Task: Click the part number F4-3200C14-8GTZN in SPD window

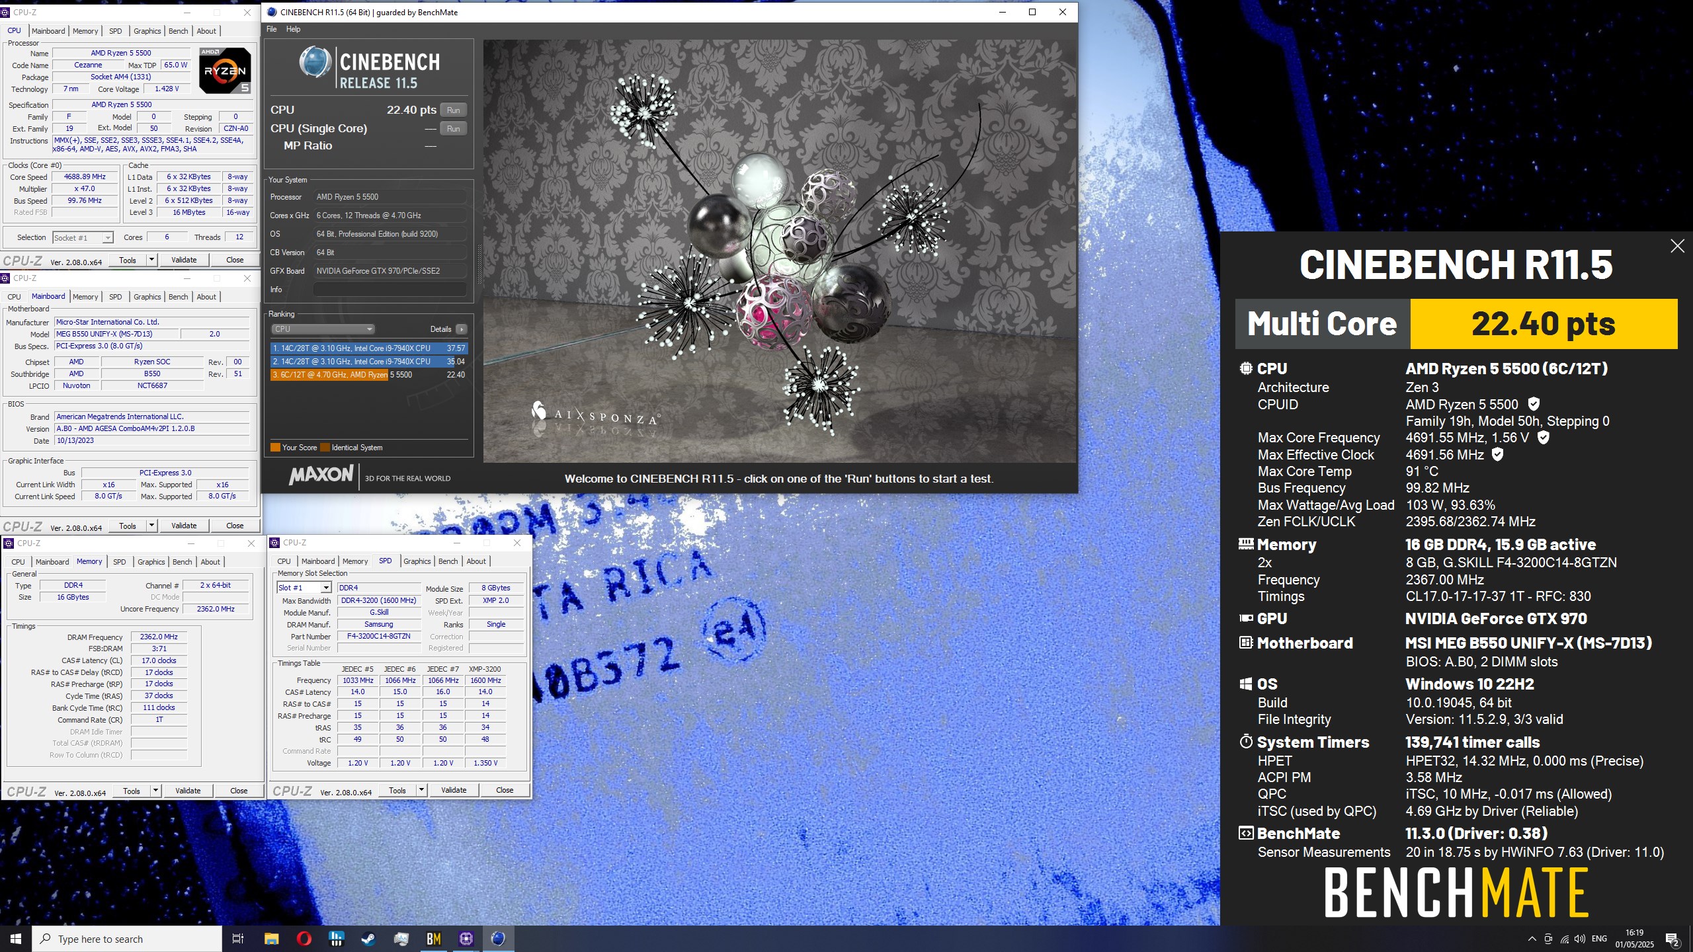Action: point(379,637)
